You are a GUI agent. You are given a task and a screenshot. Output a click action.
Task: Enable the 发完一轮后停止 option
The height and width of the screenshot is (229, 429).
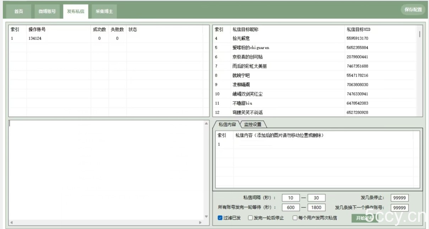[x=250, y=218]
